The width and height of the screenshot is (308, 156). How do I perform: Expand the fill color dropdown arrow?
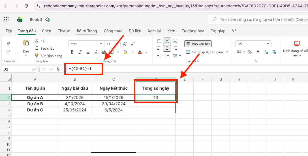132,52
